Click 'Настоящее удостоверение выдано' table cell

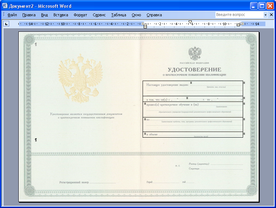pos(193,88)
